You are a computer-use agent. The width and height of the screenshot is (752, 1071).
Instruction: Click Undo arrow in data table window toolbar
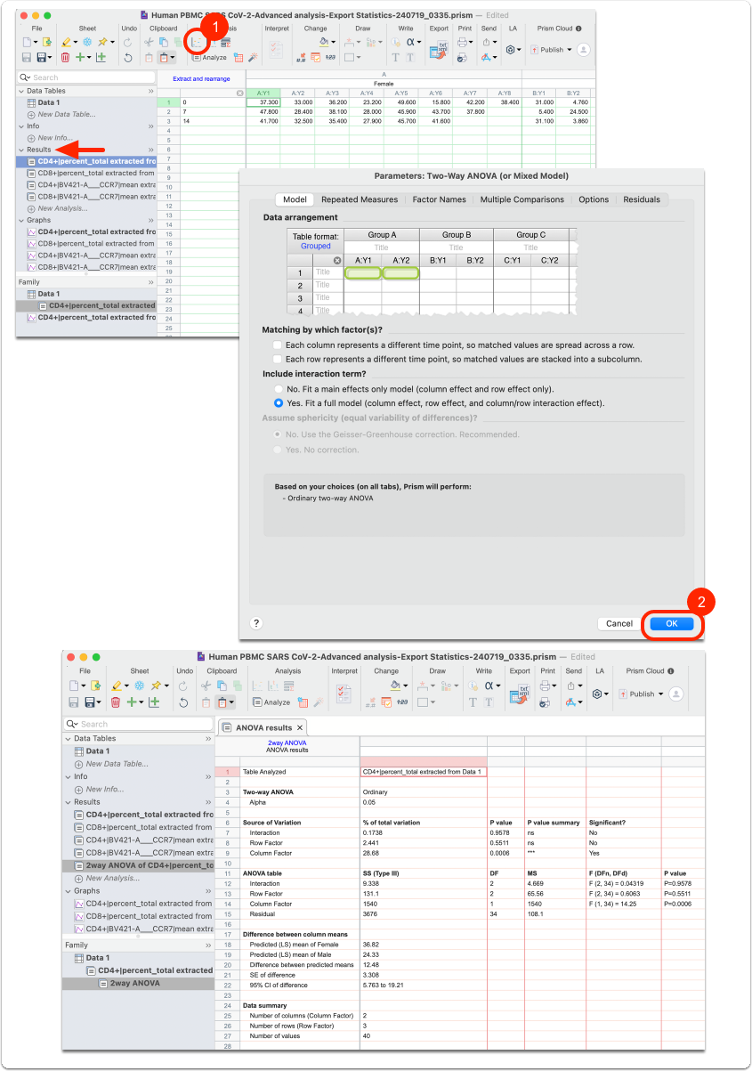[128, 58]
